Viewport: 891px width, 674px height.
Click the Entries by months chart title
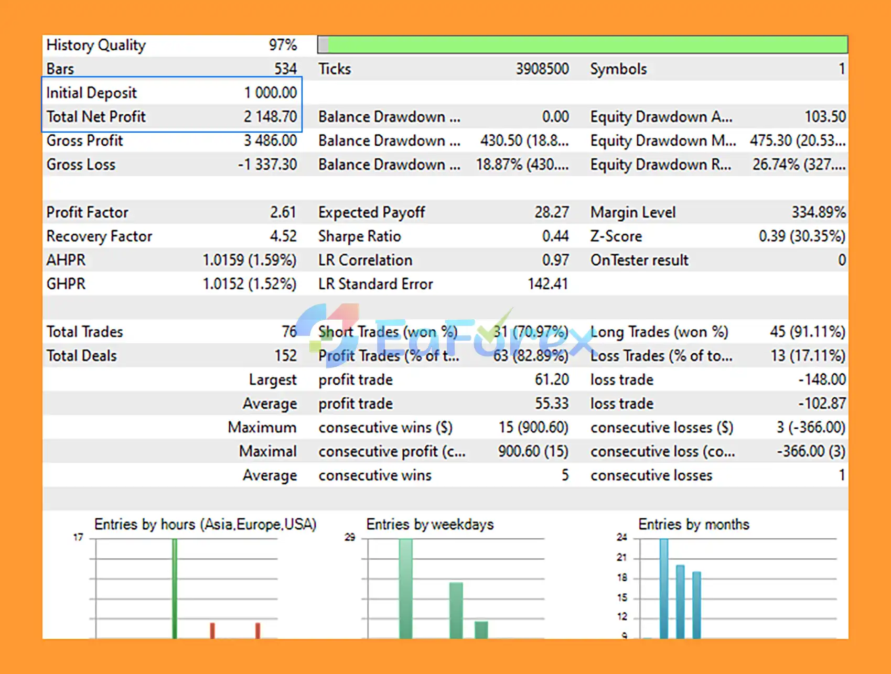(694, 525)
